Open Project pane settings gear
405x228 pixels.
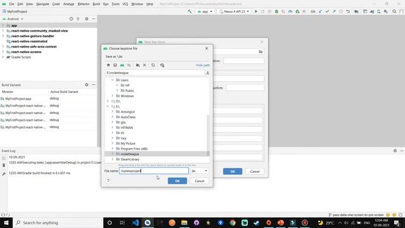coord(87,19)
